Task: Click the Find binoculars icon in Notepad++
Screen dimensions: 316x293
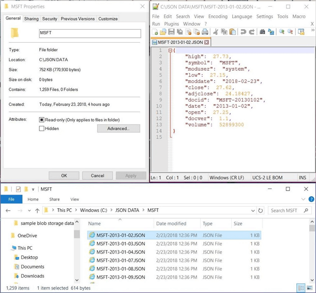Action: (x=262, y=32)
